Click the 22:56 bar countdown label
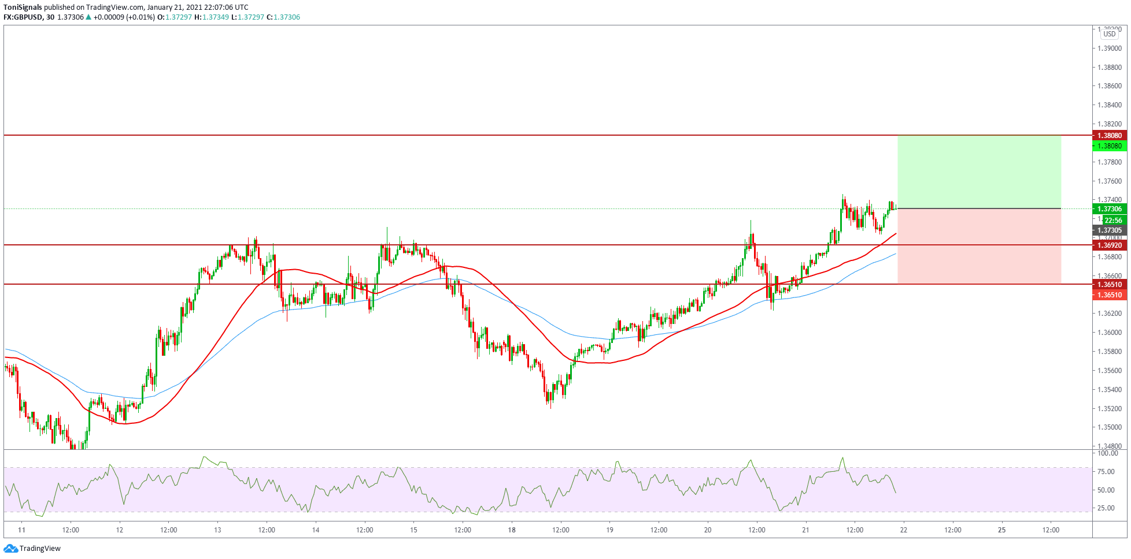Viewport: 1131px width, 559px height. 1112,220
